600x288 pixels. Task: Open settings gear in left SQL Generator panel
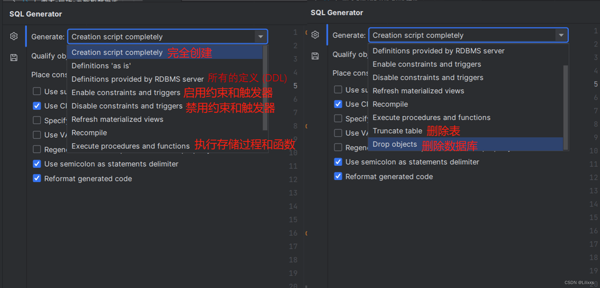(x=14, y=36)
